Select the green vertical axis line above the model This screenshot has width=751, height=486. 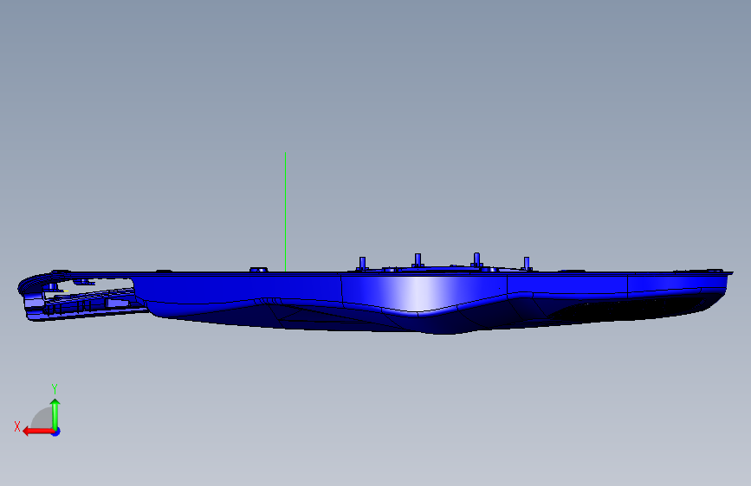(286, 212)
